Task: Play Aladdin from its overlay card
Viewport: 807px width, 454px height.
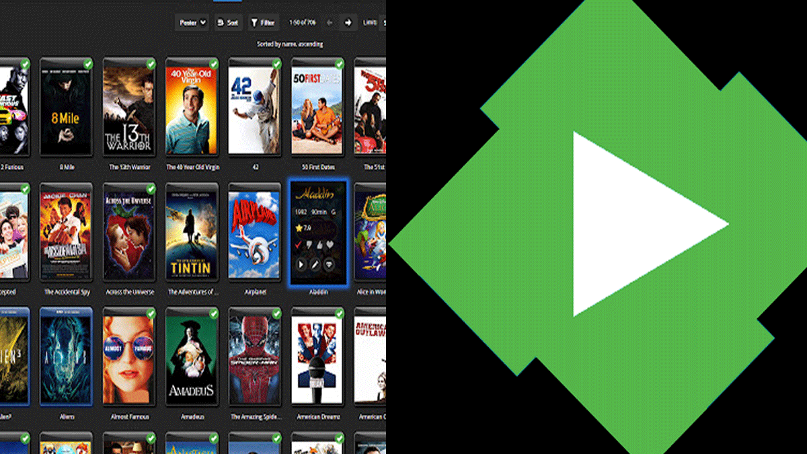Action: pos(301,264)
